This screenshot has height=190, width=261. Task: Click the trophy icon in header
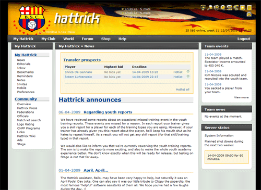[203, 7]
